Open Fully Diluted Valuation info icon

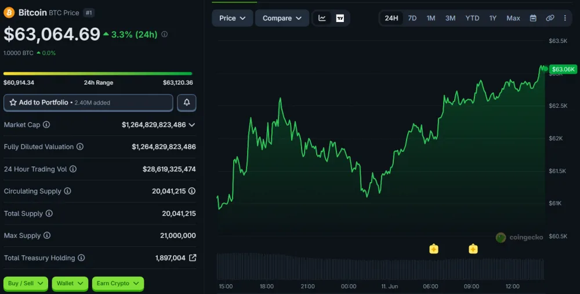80,147
